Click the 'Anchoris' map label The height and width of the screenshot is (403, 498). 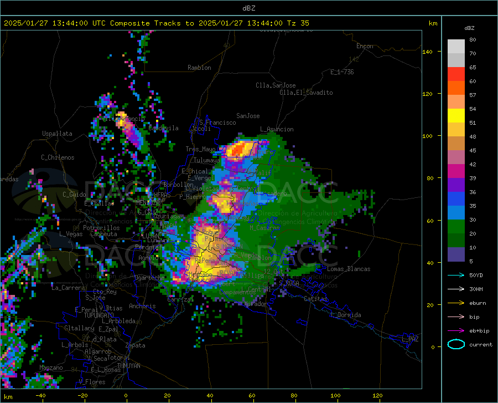[x=142, y=307]
